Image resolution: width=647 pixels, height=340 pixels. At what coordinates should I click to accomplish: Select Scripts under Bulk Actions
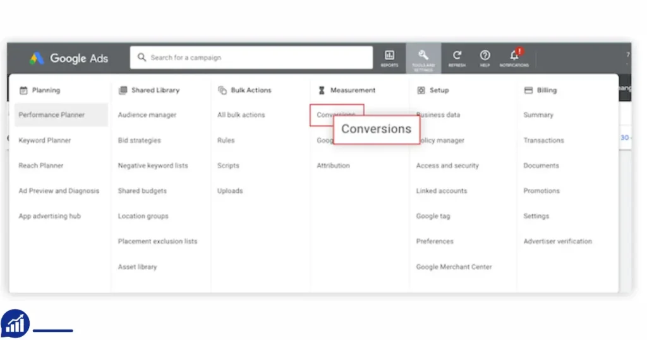[x=228, y=166]
